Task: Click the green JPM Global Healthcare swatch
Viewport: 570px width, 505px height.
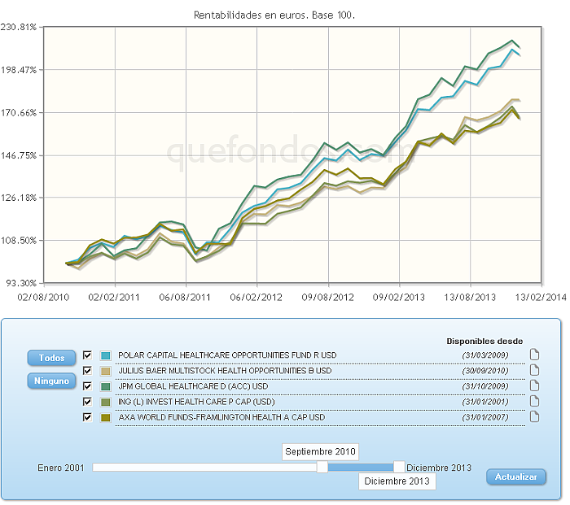Action: click(x=106, y=386)
